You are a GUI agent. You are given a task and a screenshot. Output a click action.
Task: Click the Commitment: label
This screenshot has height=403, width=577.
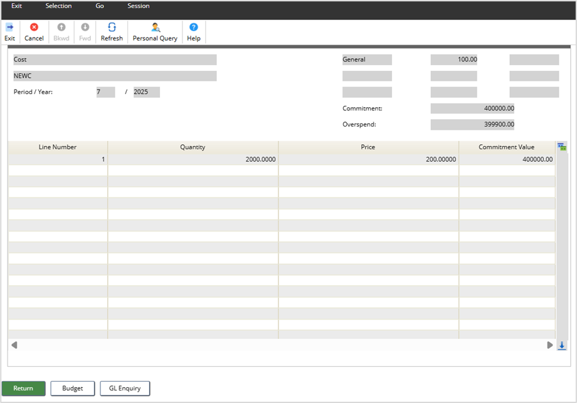point(363,108)
